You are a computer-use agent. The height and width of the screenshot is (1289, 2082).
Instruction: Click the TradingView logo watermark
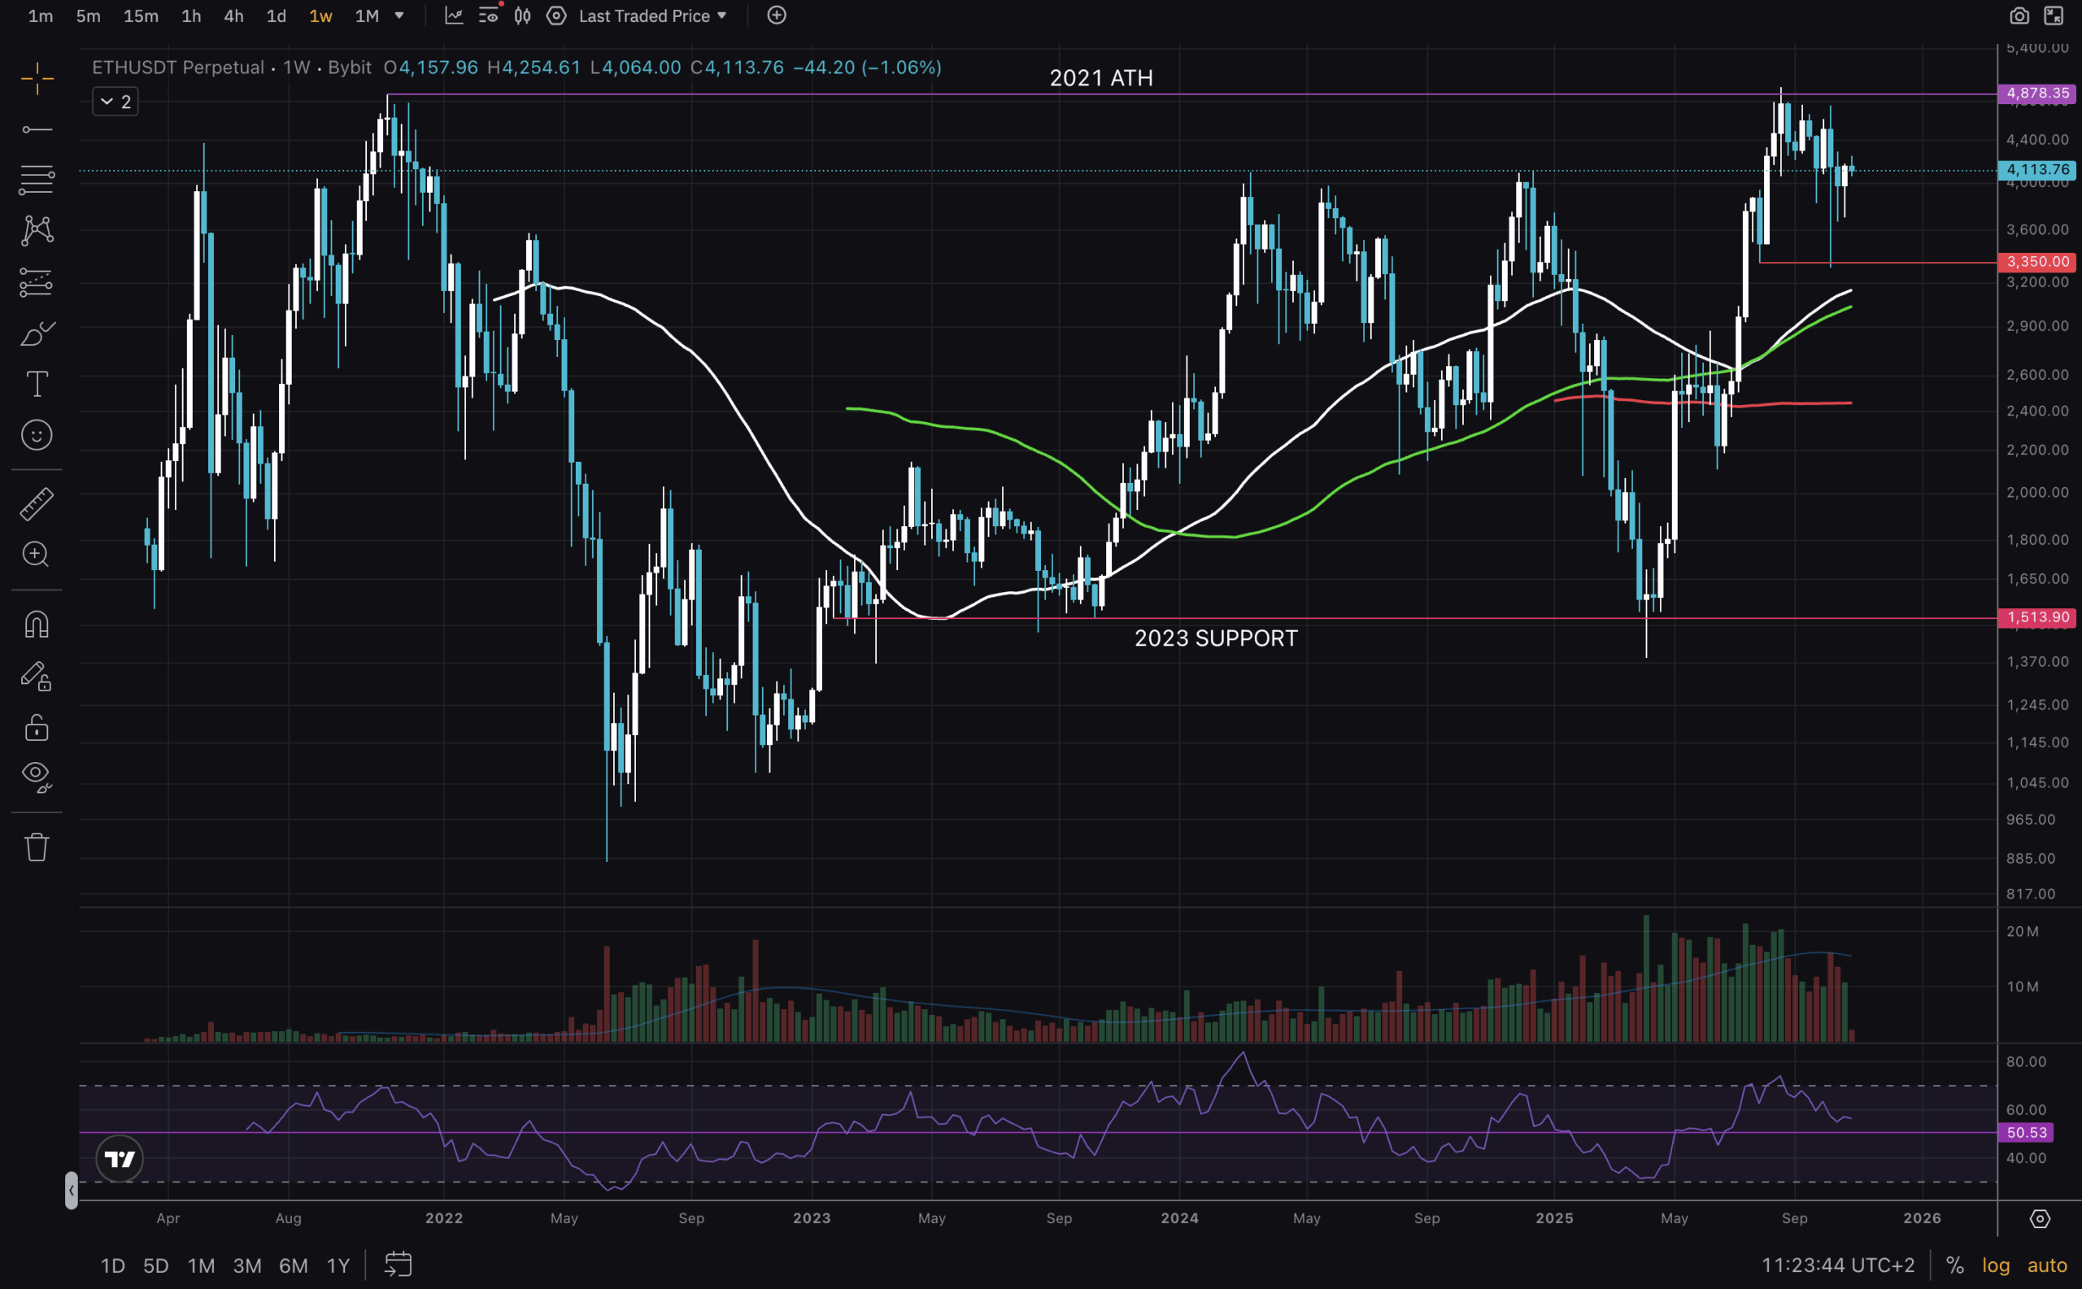click(120, 1159)
